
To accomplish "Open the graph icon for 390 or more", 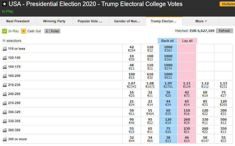I will point(5,139).
